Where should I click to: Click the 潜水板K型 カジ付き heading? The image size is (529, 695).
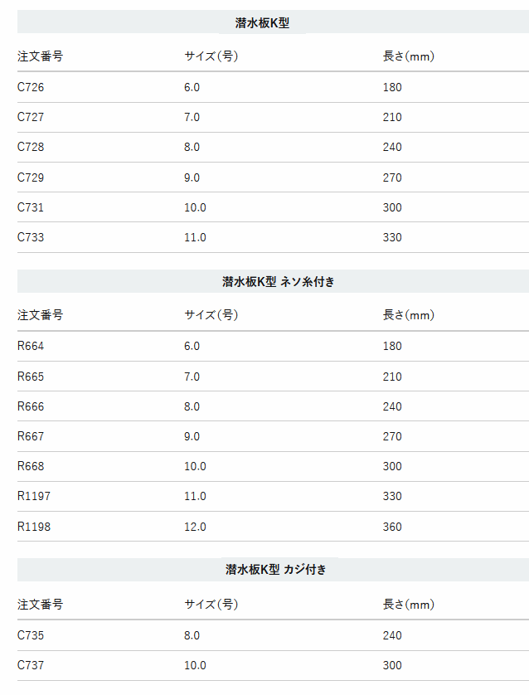coord(275,570)
